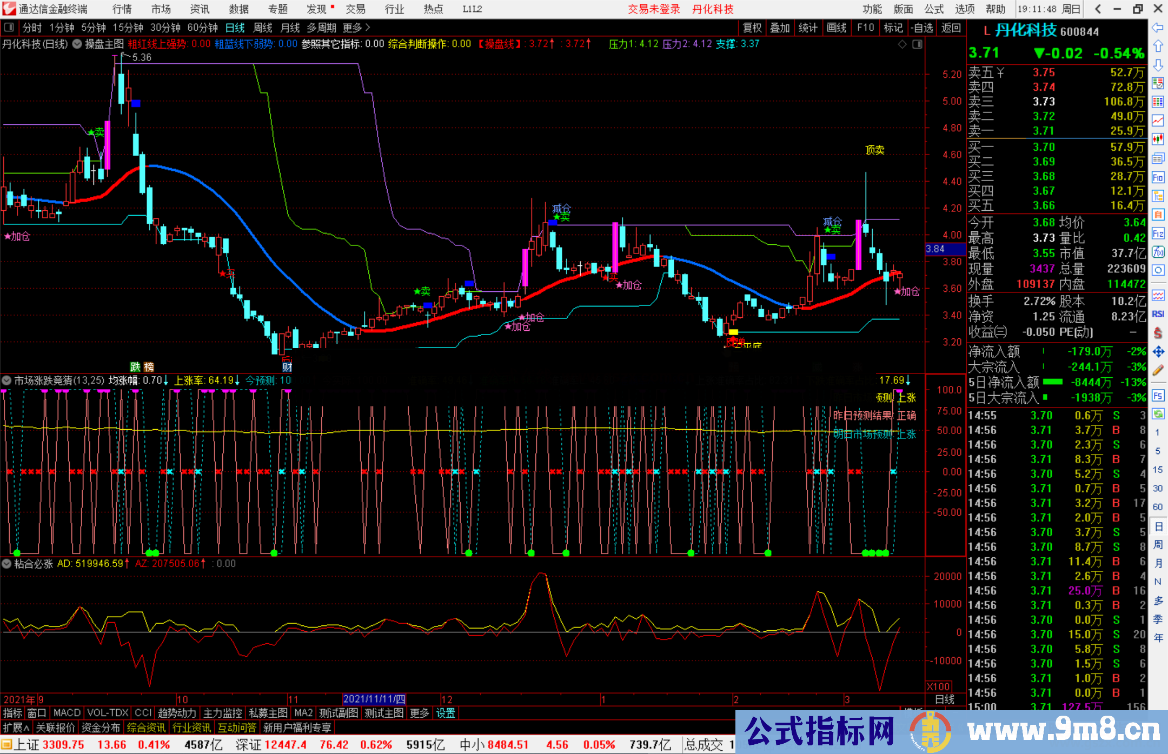1168x754 pixels.
Task: Open the formula f(x) sidebar icon
Action: pos(1158,252)
